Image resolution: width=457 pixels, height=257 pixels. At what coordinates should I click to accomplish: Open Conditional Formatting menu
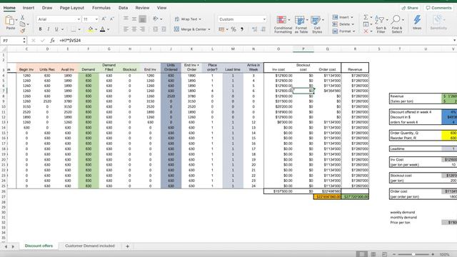coord(283,24)
